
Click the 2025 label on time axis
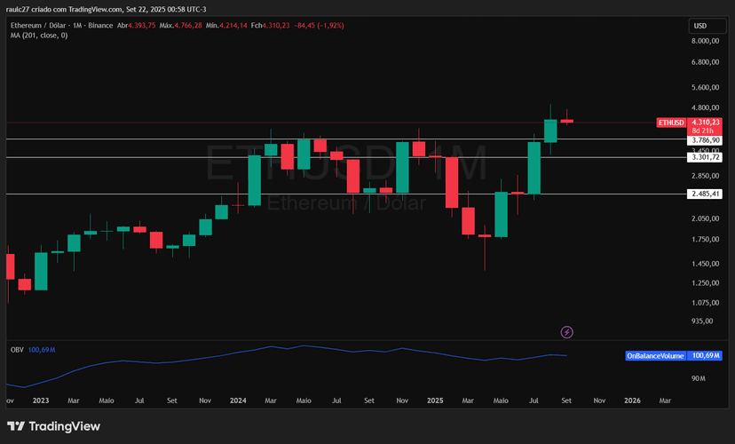coord(435,400)
